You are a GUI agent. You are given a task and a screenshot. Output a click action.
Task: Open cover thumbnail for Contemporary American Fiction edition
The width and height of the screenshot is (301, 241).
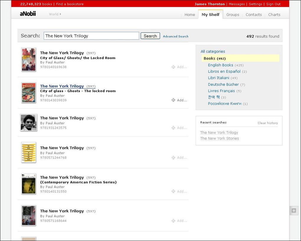pos(29,184)
